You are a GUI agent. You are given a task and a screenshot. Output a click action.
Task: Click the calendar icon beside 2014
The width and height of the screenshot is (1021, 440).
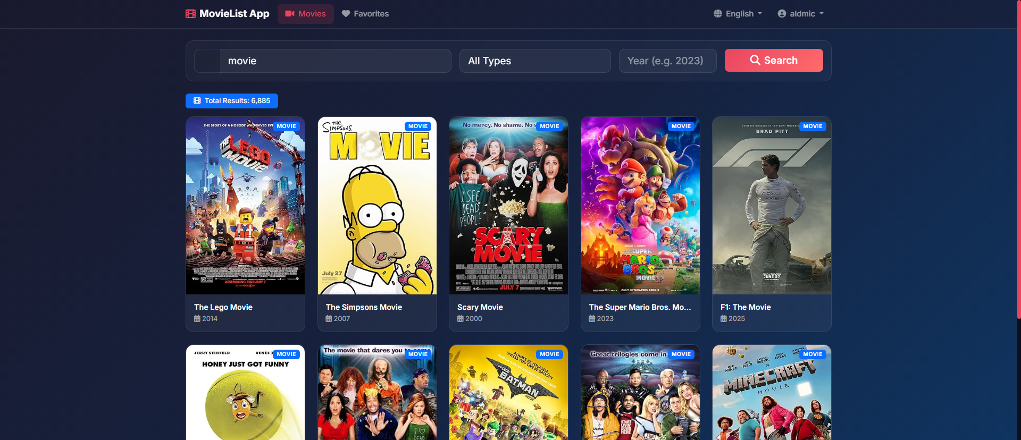pos(197,319)
